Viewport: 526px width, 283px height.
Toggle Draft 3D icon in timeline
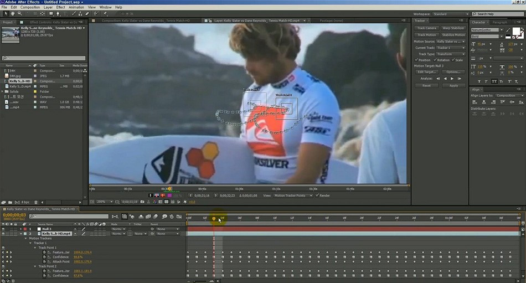pos(132,217)
